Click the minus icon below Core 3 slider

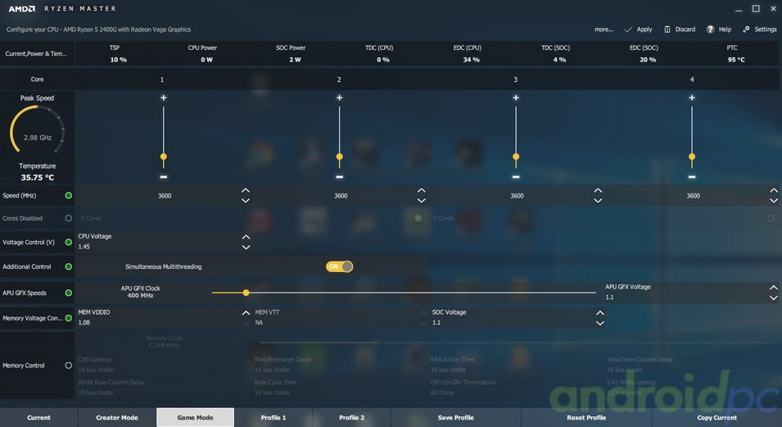click(516, 176)
